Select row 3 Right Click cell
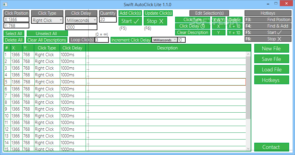The image size is (295, 155). coord(47,68)
